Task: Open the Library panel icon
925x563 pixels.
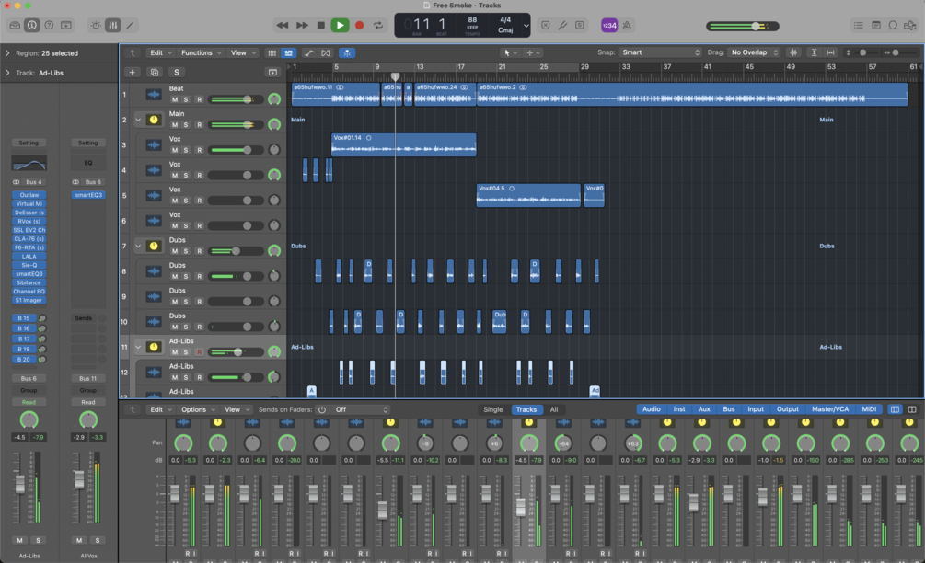Action: (15, 26)
